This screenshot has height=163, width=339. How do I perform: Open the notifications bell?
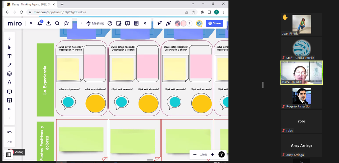coord(40,23)
